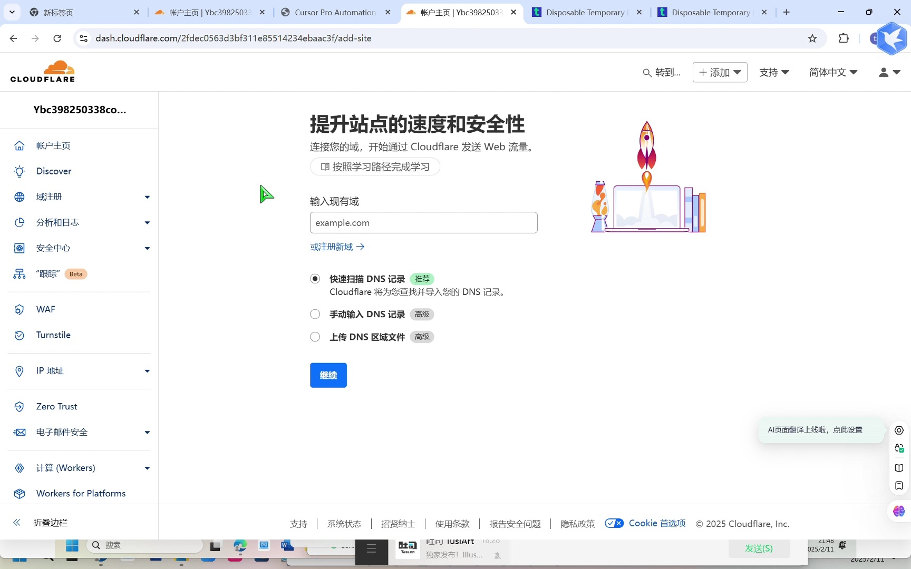Click the Workers compute icon
Viewport: 911px width, 569px height.
pyautogui.click(x=20, y=468)
